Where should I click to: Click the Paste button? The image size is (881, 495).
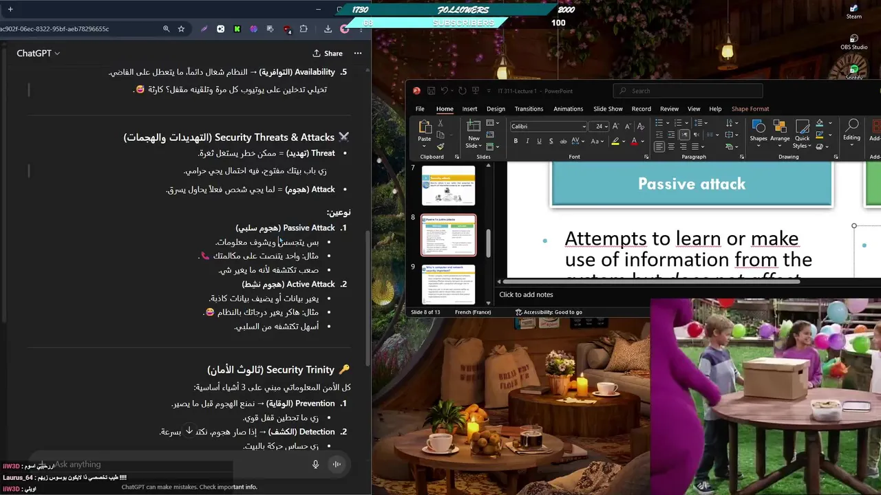pos(425,130)
